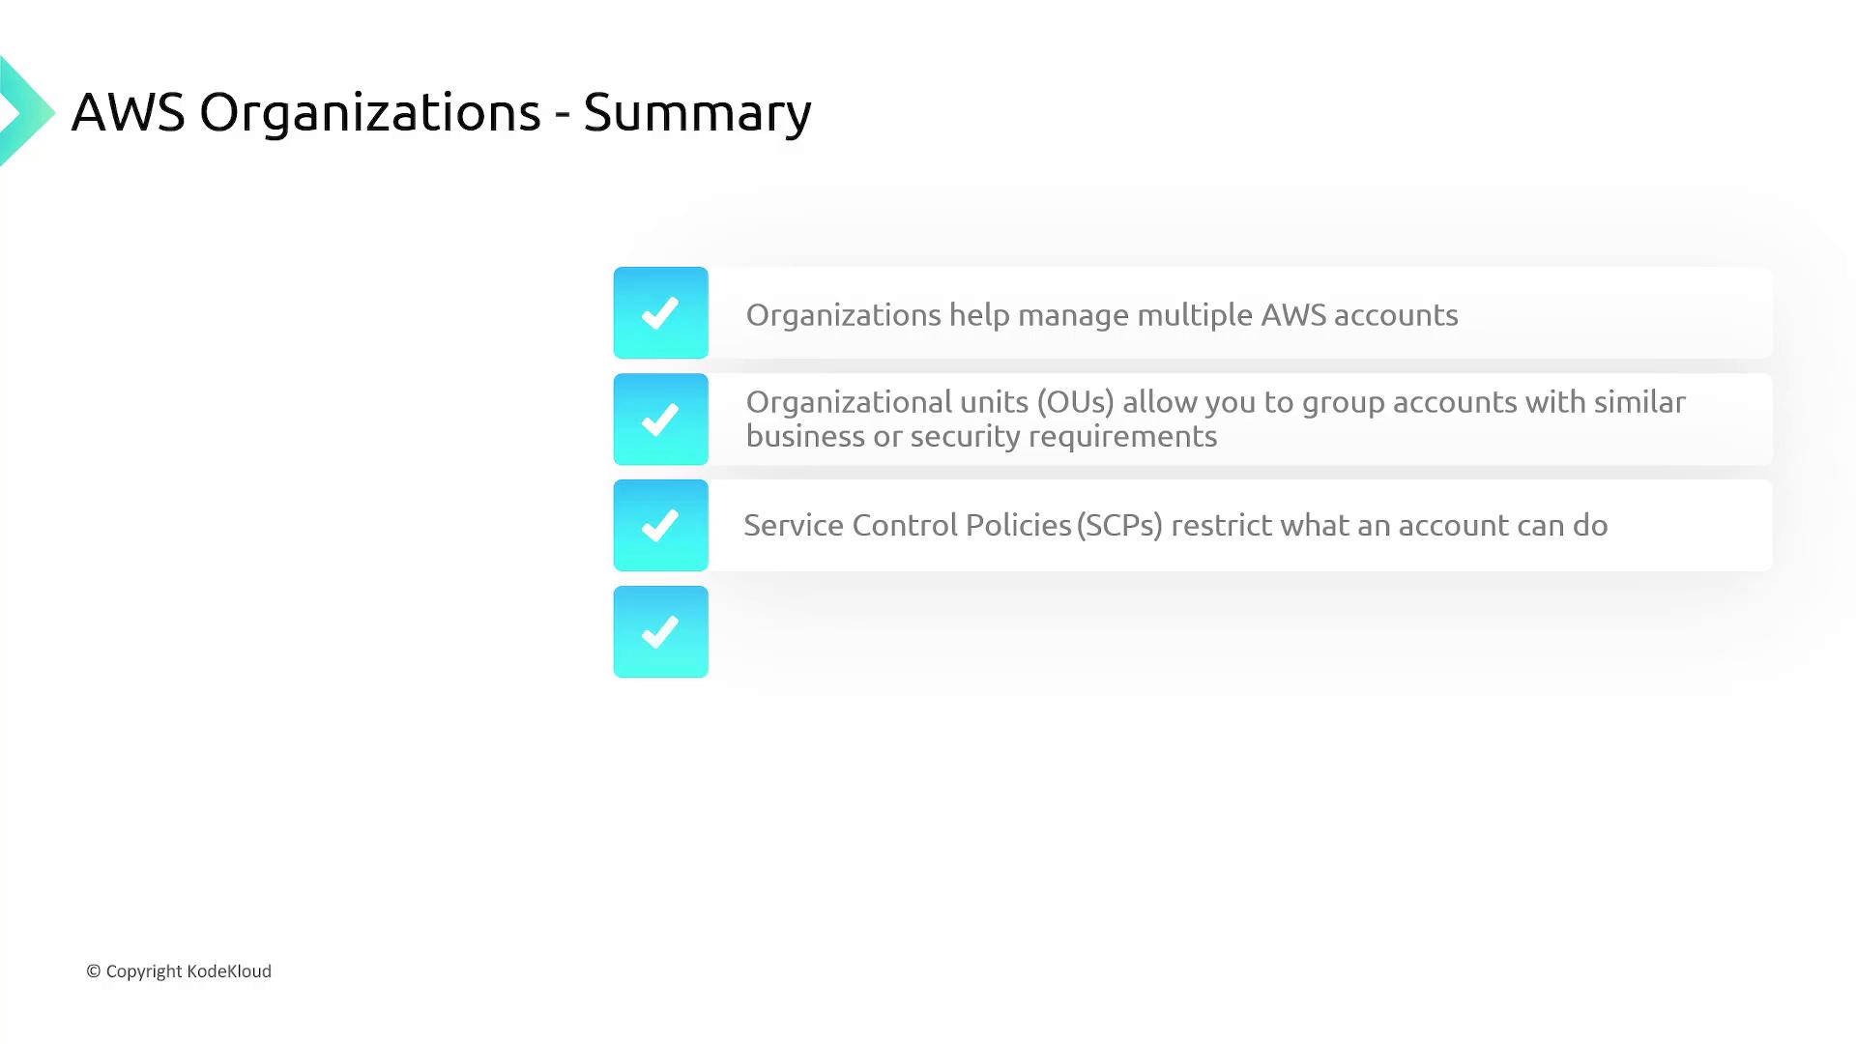Click the checkmark beside Service Control Policies
The image size is (1856, 1044).
660,526
